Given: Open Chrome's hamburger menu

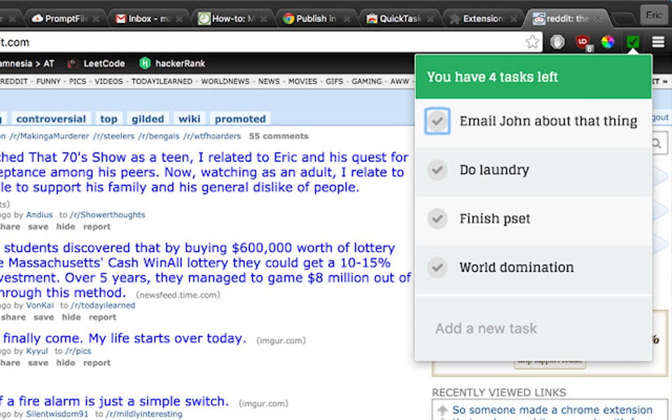Looking at the screenshot, I should tap(658, 41).
